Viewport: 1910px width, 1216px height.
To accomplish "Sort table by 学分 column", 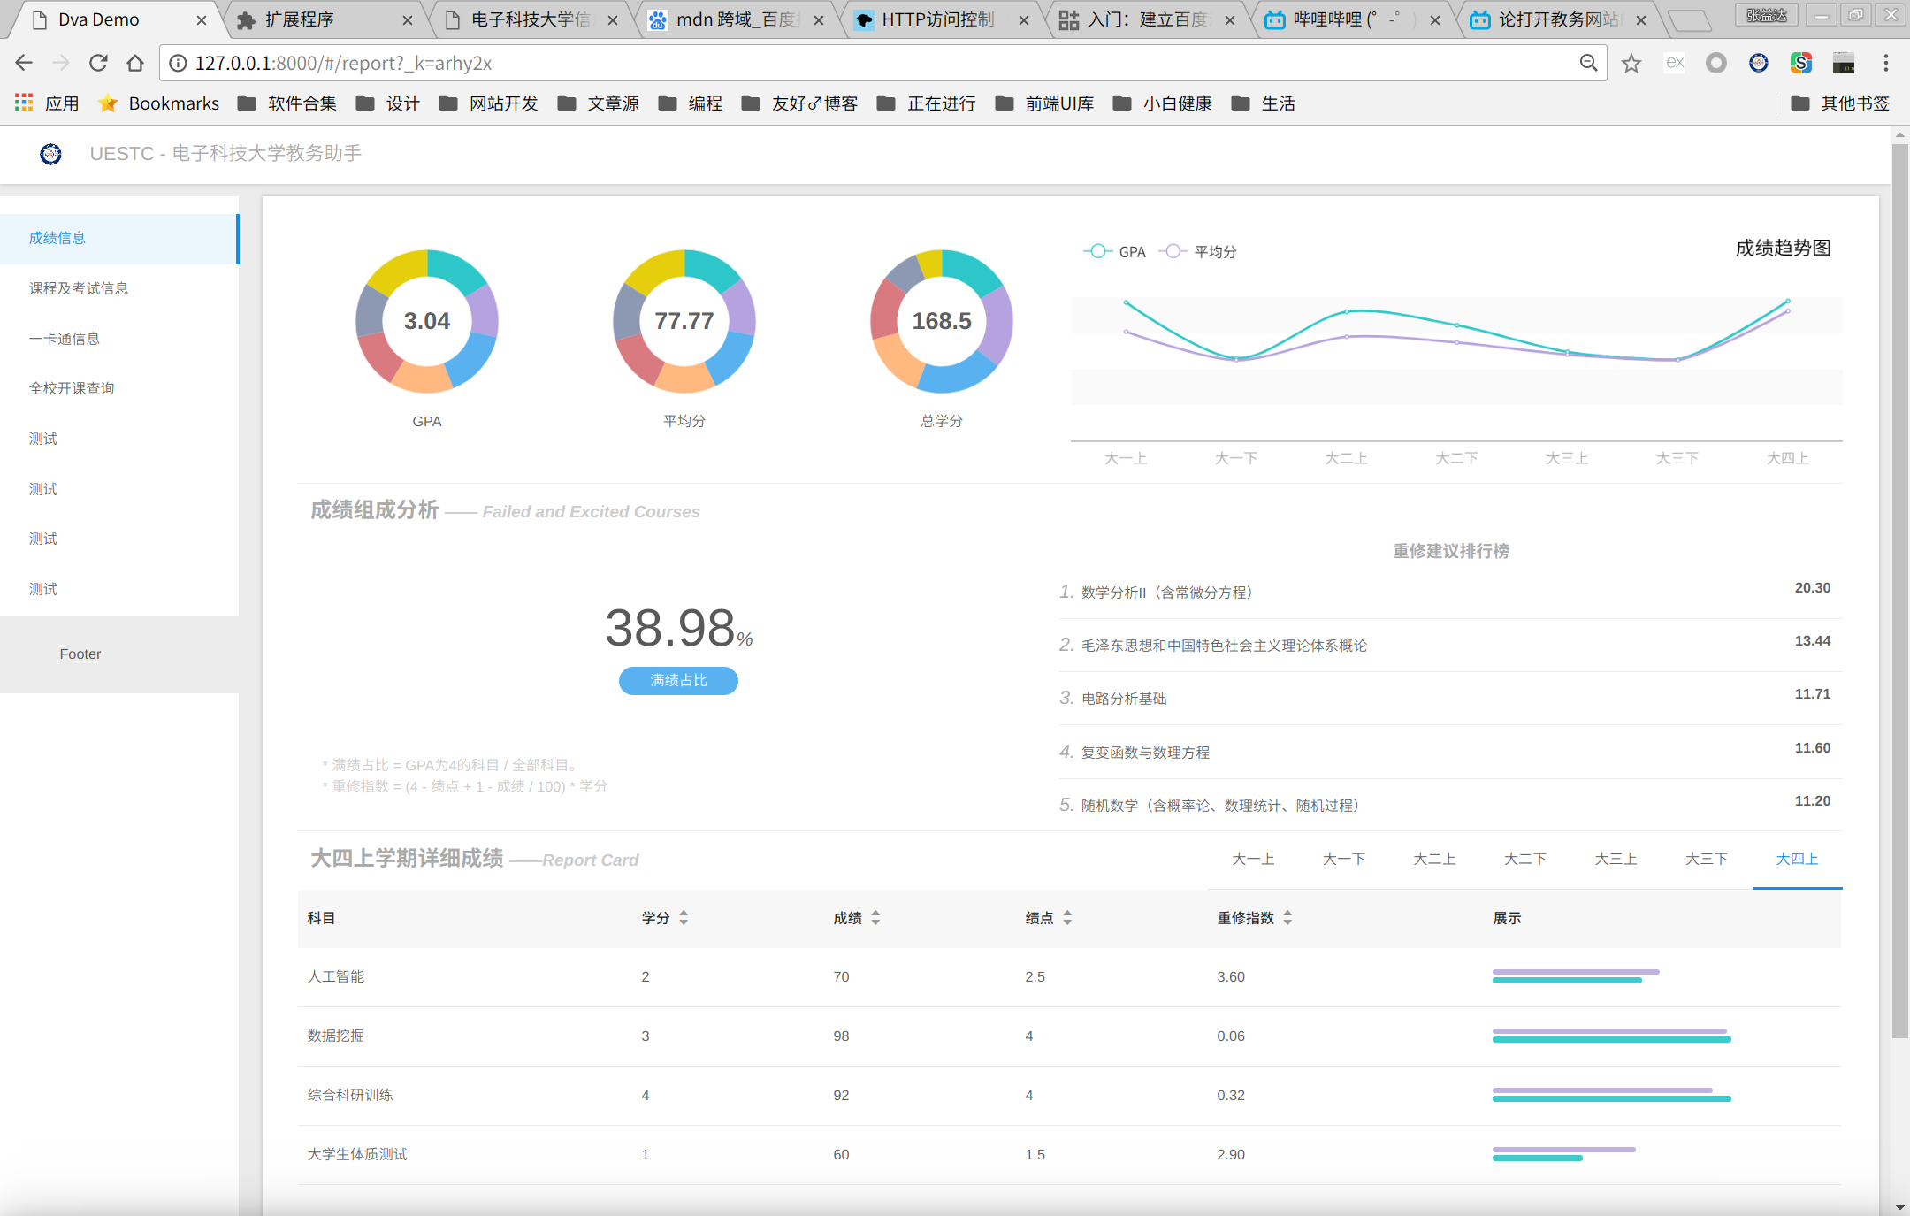I will pyautogui.click(x=684, y=918).
